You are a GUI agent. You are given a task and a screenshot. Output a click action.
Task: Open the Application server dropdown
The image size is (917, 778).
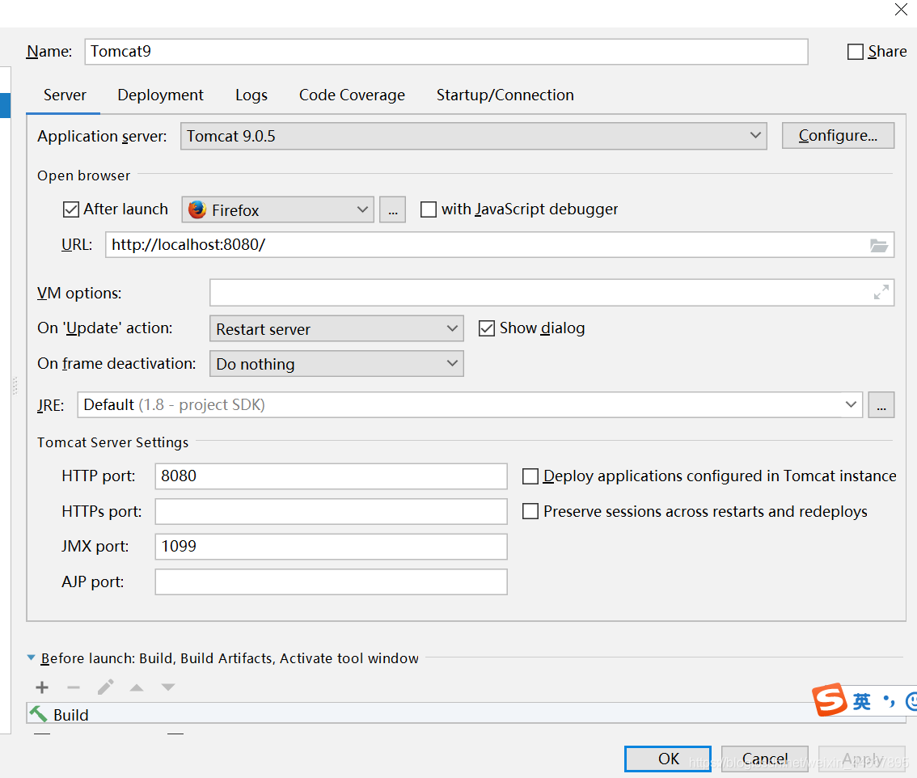[474, 136]
